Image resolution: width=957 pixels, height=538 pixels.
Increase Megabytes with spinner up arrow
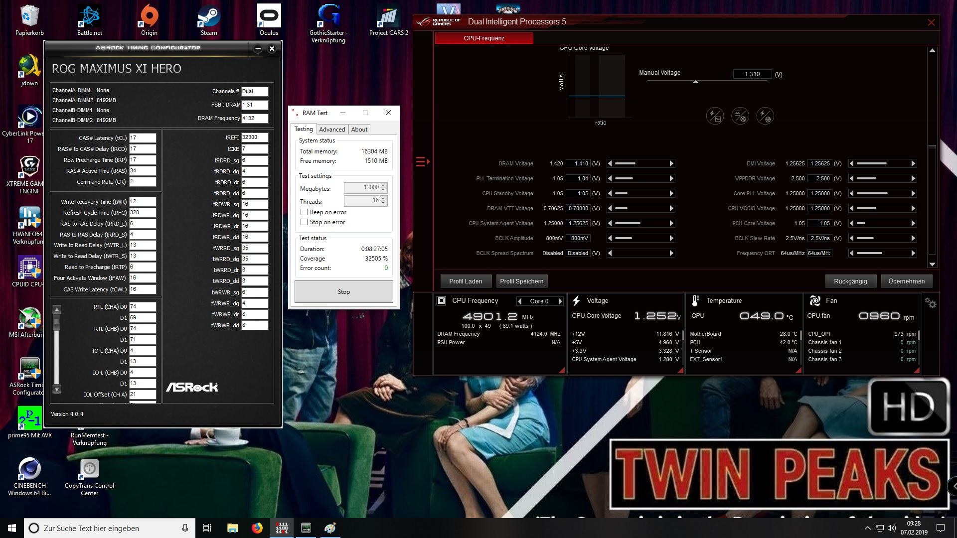(383, 185)
